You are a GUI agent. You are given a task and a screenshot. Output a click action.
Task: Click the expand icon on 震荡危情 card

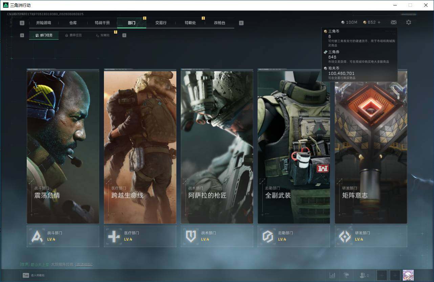click(31, 181)
